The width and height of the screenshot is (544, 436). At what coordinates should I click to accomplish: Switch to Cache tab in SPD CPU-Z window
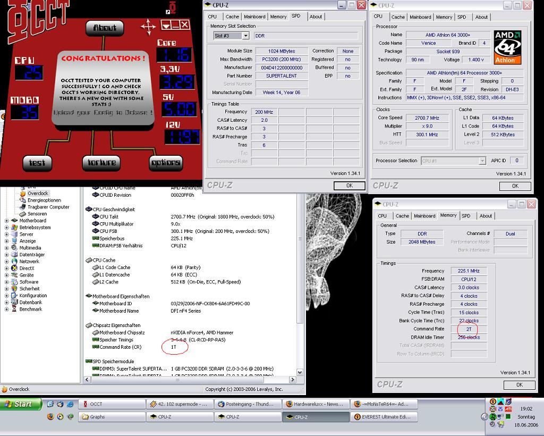pyautogui.click(x=232, y=16)
